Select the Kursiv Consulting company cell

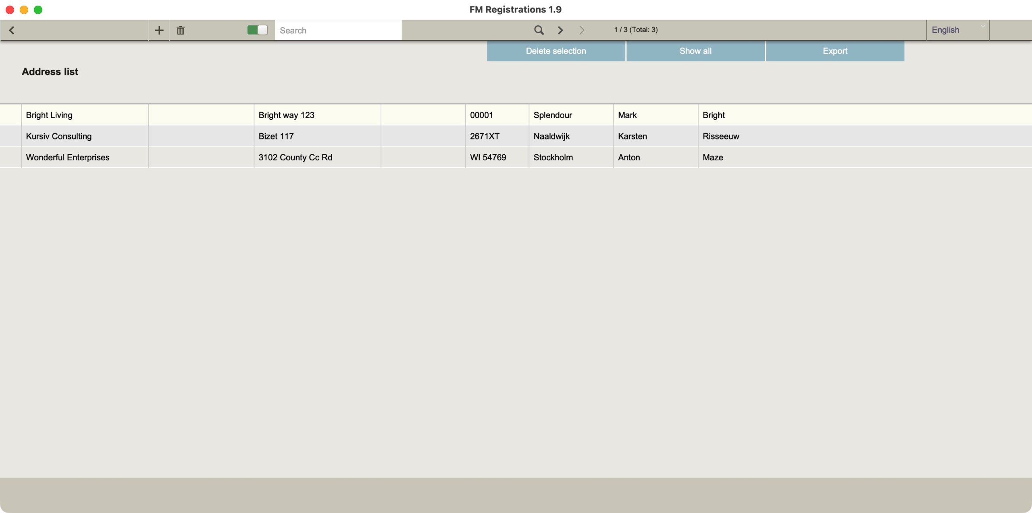tap(59, 136)
